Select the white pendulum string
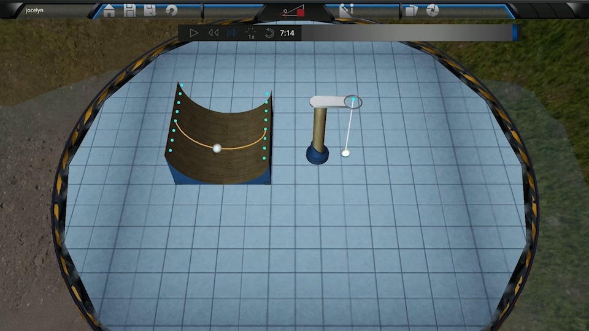This screenshot has height=331, width=589. tap(349, 126)
